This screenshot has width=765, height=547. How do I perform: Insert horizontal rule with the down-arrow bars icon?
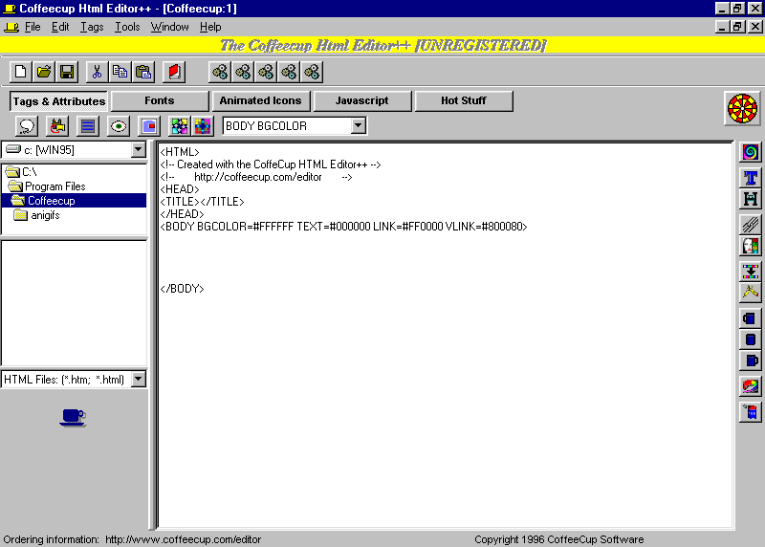coord(750,271)
